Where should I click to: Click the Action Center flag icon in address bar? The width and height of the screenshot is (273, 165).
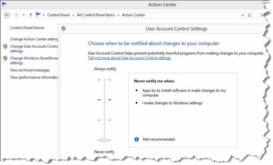coord(38,15)
